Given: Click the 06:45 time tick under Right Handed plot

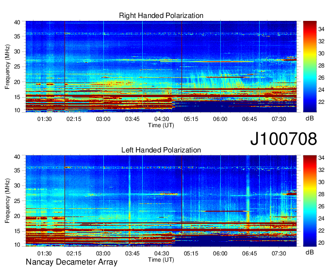Looking at the screenshot, I should tap(249, 119).
